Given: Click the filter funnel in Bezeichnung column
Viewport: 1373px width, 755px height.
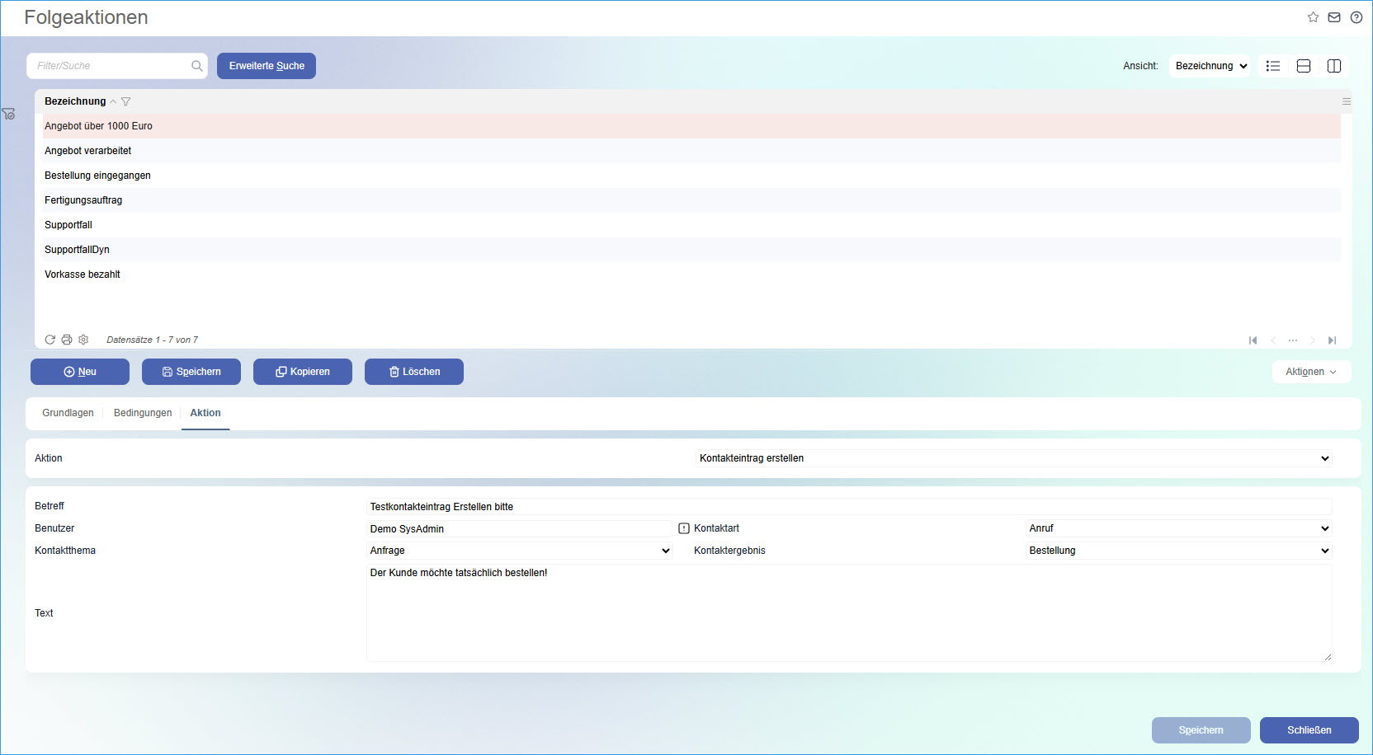Looking at the screenshot, I should point(126,102).
